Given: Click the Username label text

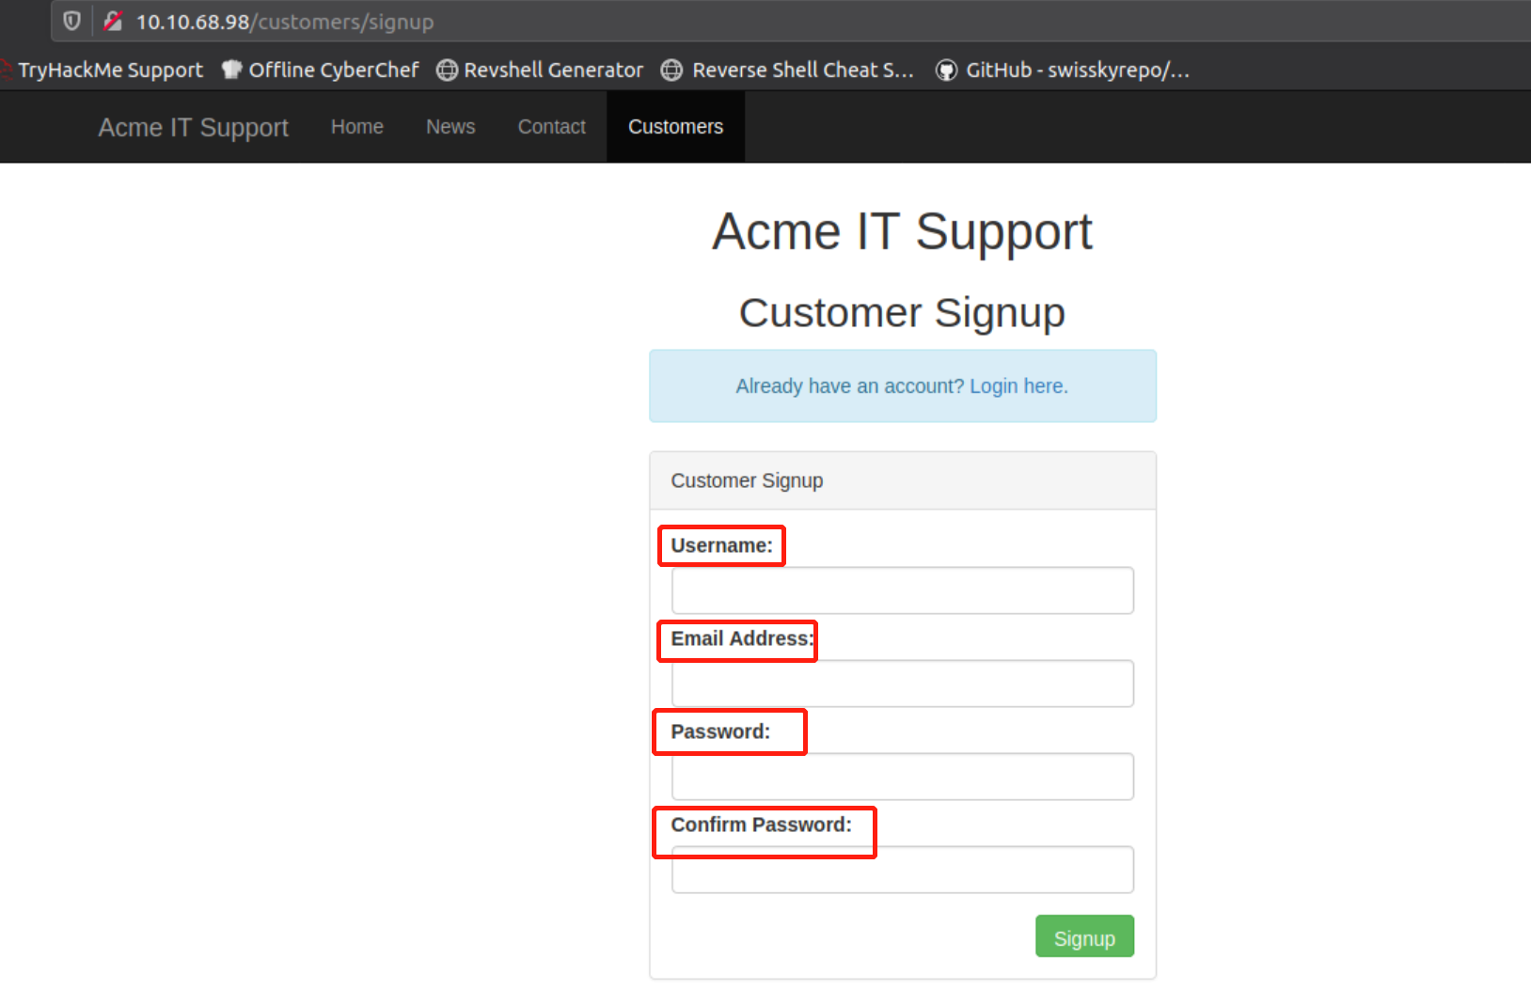Looking at the screenshot, I should 721,545.
